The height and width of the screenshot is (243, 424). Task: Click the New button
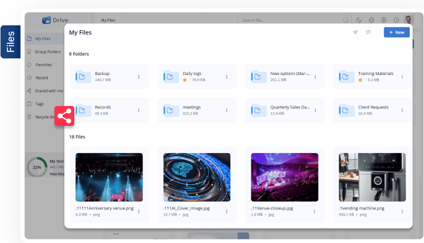[396, 32]
